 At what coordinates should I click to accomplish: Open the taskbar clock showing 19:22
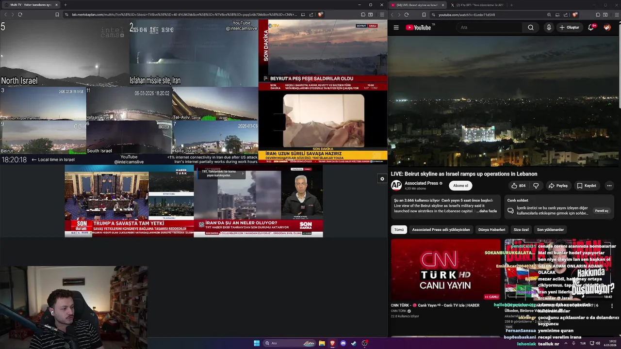pyautogui.click(x=611, y=343)
